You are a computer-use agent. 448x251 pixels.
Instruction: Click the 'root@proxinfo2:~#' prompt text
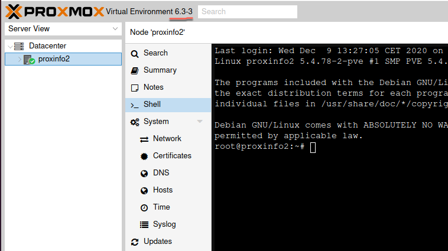(259, 146)
